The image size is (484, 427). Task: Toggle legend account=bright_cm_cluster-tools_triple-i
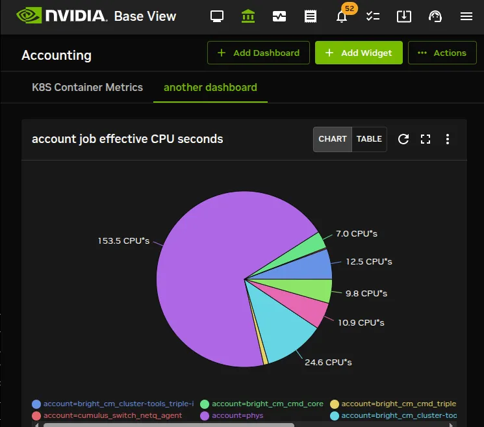click(112, 404)
